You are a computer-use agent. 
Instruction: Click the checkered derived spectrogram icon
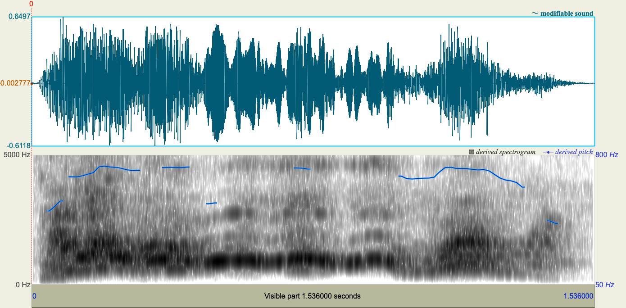(471, 152)
